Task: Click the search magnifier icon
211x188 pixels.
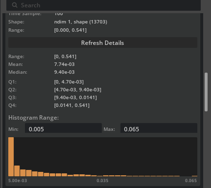Action: (x=15, y=5)
